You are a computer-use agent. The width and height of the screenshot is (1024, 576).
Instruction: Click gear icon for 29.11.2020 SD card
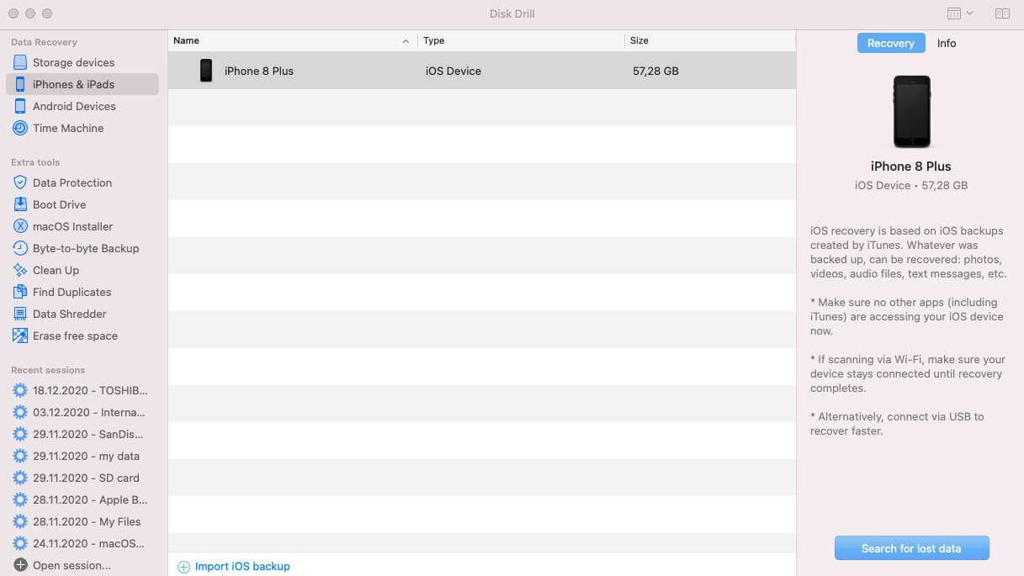pos(20,478)
